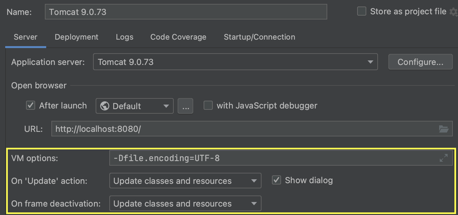Viewport: 458px width, 215px height.
Task: Expand the VM options field with the arrows icon
Action: (444, 158)
